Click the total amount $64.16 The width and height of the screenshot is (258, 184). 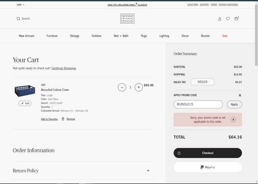click(235, 137)
